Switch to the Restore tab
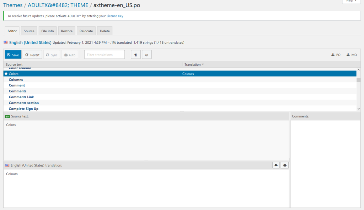 pyautogui.click(x=66, y=31)
